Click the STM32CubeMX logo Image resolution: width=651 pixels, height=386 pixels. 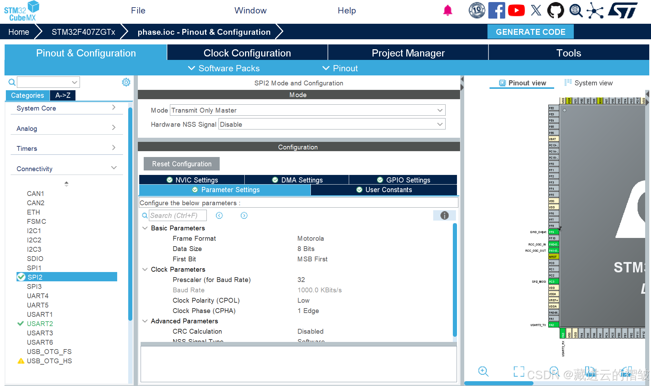point(21,11)
